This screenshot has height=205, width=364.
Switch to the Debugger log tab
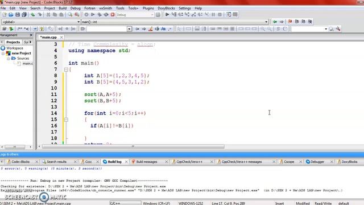pos(317,162)
